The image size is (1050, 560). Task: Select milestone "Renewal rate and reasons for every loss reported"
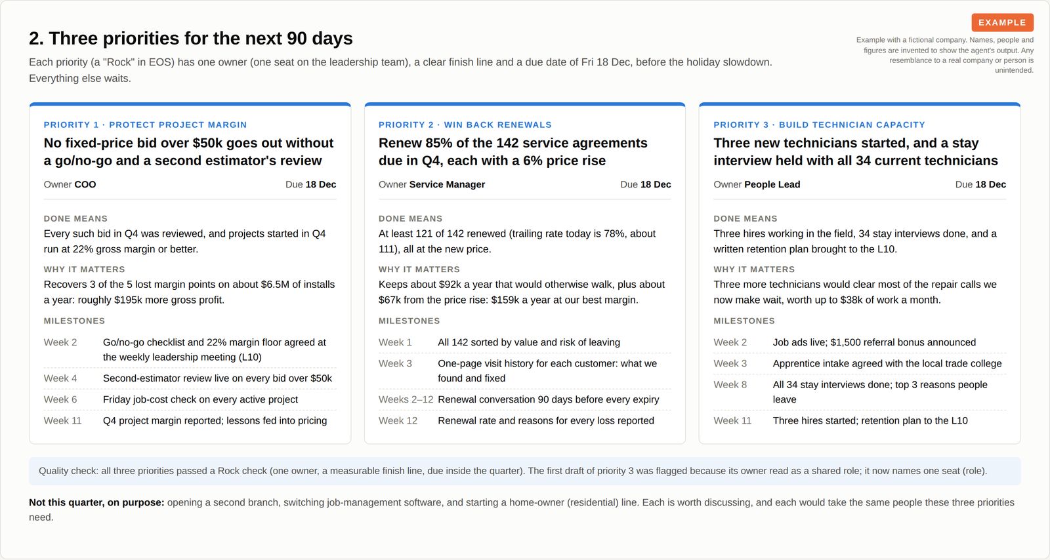546,420
